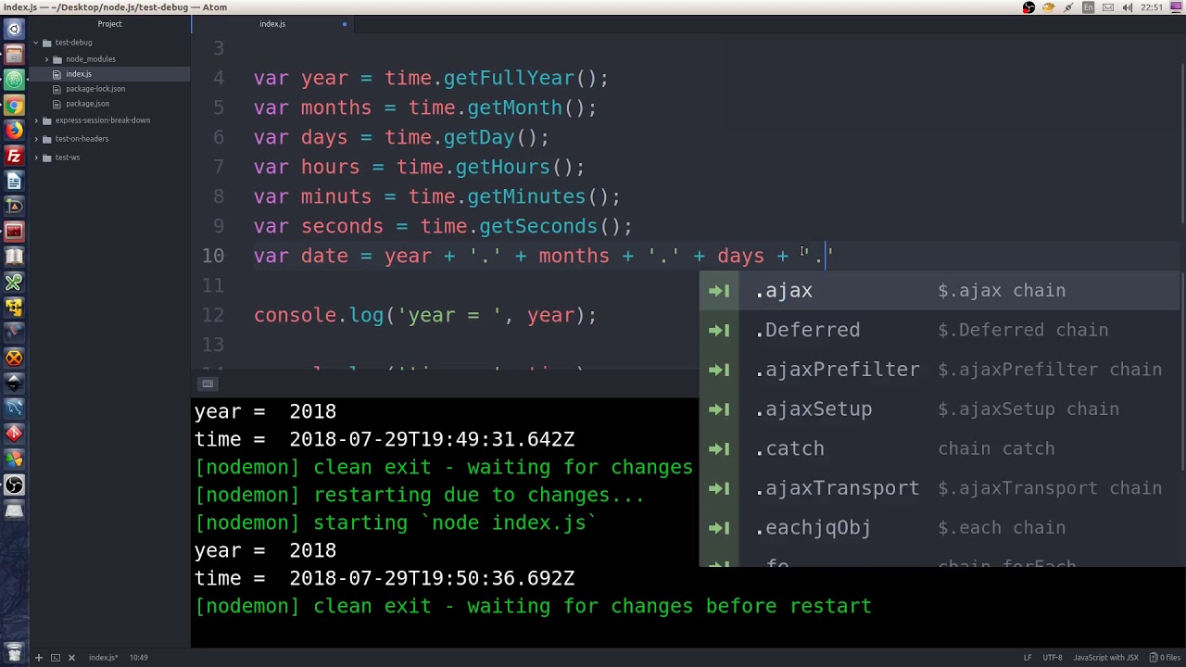Click the terminal icon in status bar
Image resolution: width=1186 pixels, height=667 pixels.
click(55, 658)
